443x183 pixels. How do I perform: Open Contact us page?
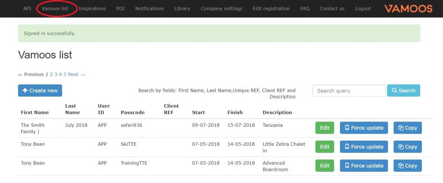[x=332, y=9]
